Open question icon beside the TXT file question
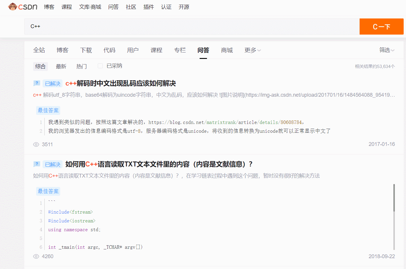Viewport: 406px width, 269px height. [37, 164]
